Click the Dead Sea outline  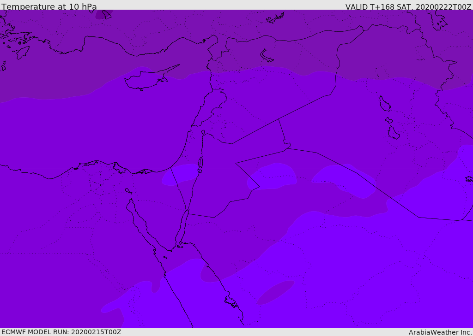click(x=200, y=162)
